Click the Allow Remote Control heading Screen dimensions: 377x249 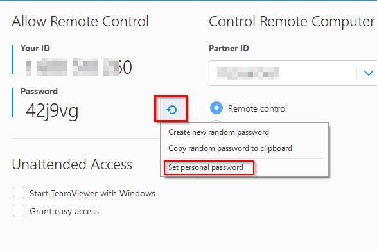[x=80, y=21]
